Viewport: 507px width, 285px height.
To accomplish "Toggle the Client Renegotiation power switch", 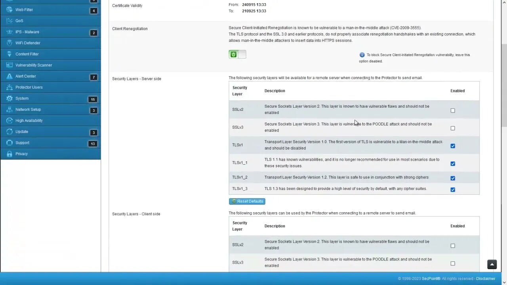I will [x=237, y=55].
